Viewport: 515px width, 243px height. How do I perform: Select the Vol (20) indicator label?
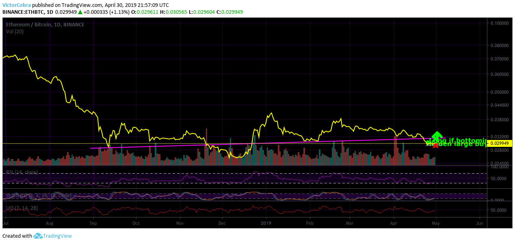15,31
